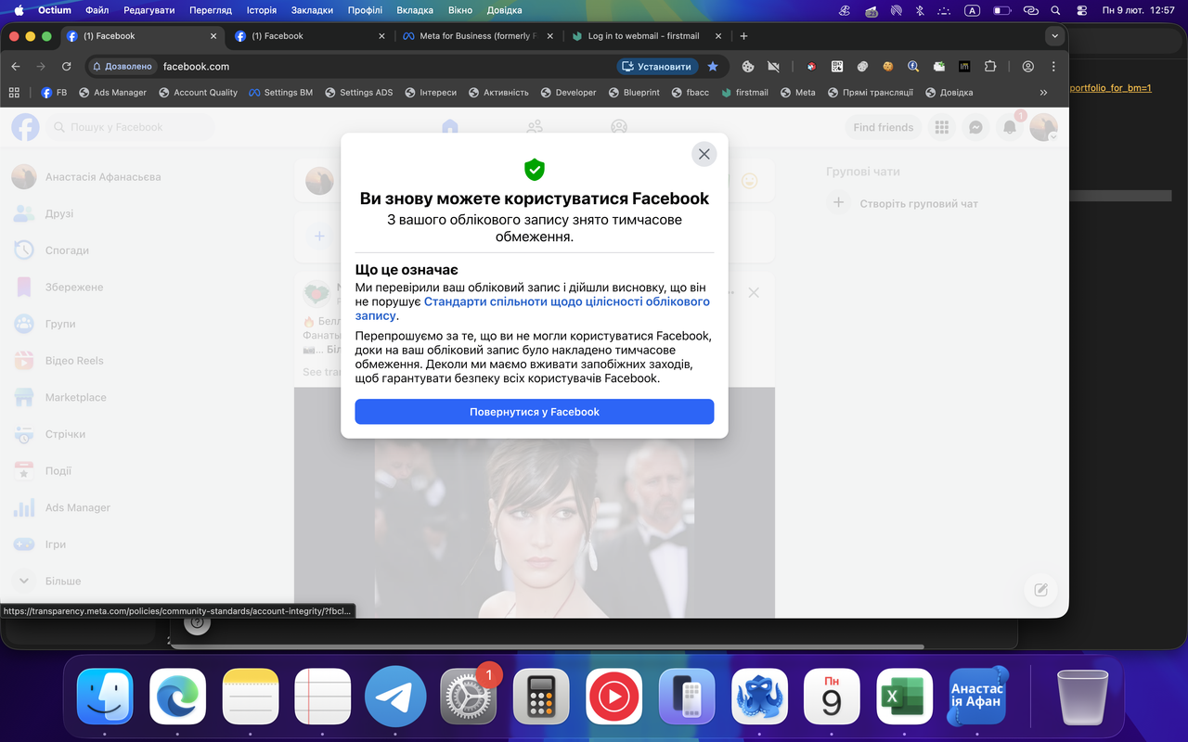Image resolution: width=1188 pixels, height=742 pixels.
Task: Expand 'Більше' in the left sidebar
Action: tap(63, 581)
